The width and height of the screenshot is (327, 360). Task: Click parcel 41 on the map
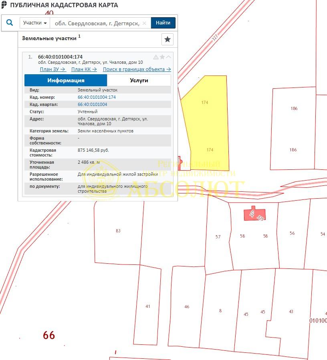tap(148, 307)
